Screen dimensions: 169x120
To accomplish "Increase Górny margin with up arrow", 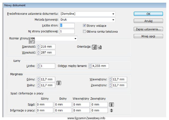I will point(38,78).
